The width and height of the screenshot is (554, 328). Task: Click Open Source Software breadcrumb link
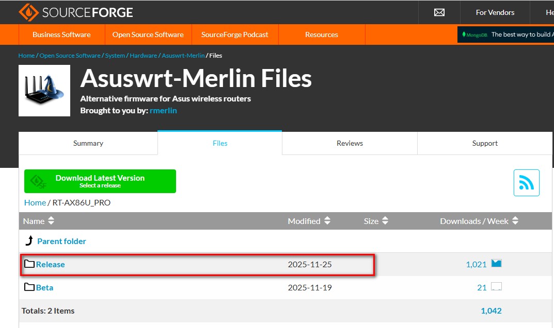(x=70, y=55)
